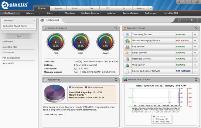
Task: Refresh the Performance Graphic applet
Action: click(196, 80)
